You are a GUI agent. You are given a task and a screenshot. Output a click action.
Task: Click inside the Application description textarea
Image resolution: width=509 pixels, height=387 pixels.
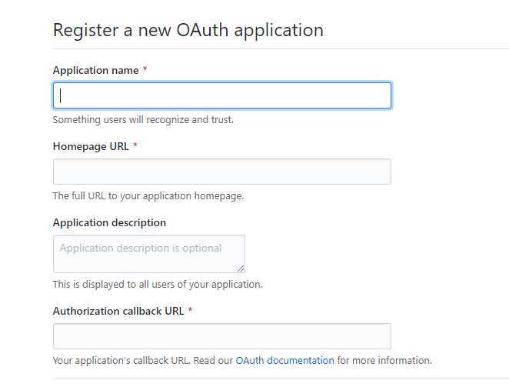[148, 254]
